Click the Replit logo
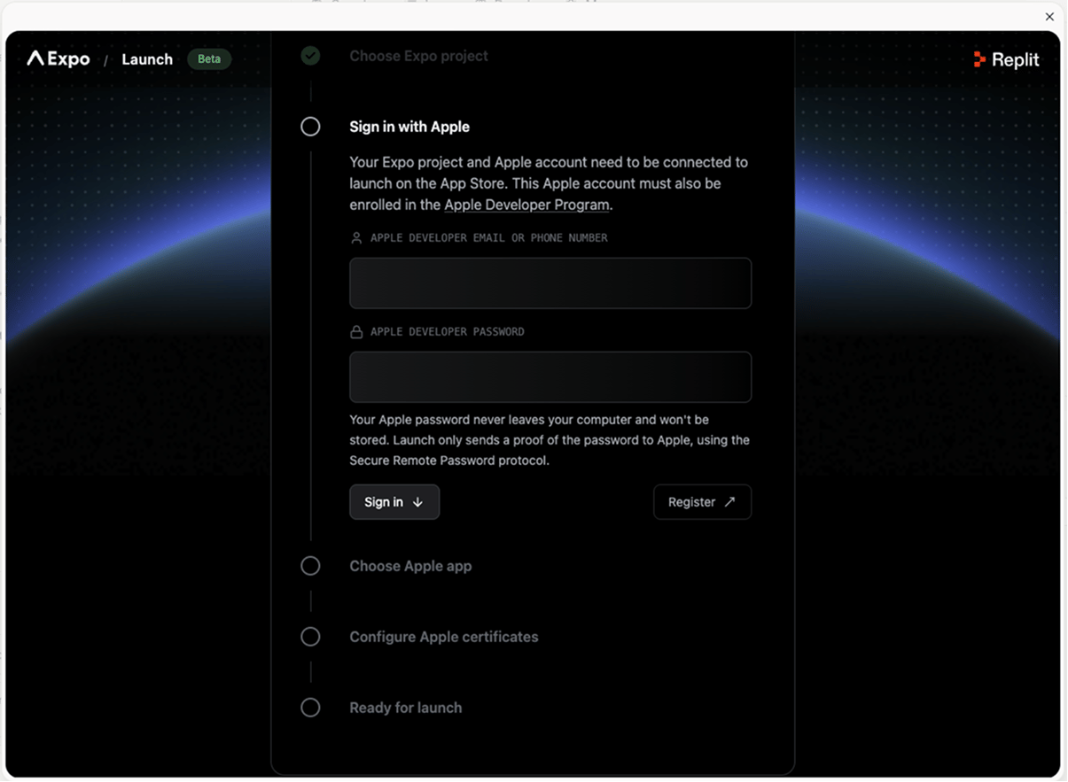 (1006, 59)
